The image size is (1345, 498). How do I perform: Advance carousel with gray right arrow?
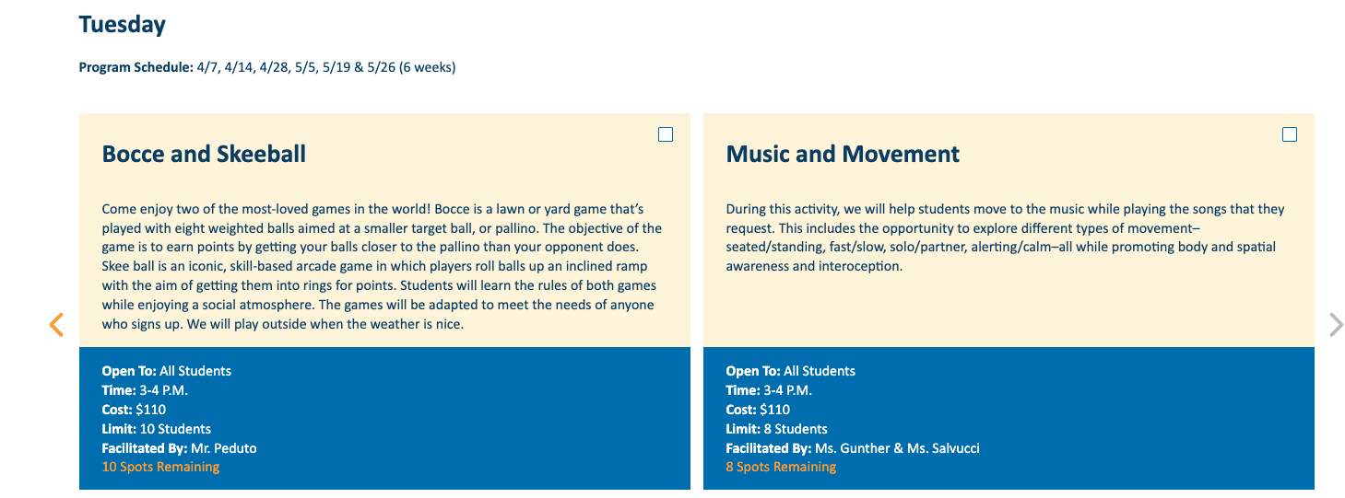tap(1336, 325)
